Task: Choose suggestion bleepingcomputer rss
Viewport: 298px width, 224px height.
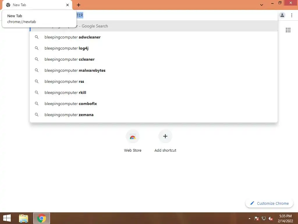Action: 154,81
